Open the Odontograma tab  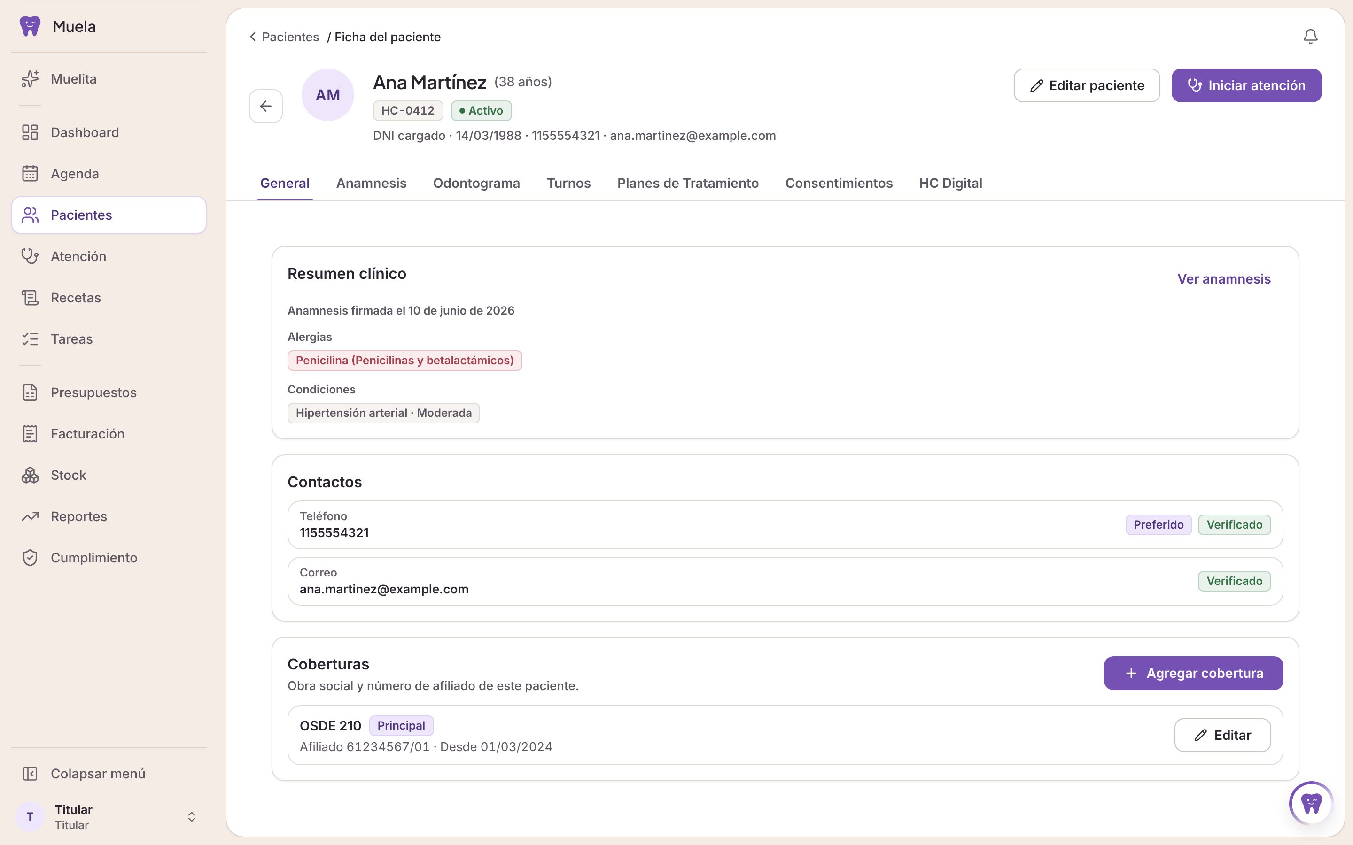476,183
